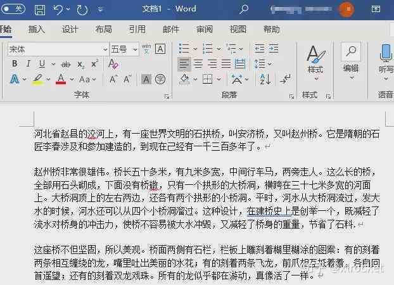Image resolution: width=394 pixels, height=285 pixels.
Task: Toggle underline formatting
Action: [42, 64]
